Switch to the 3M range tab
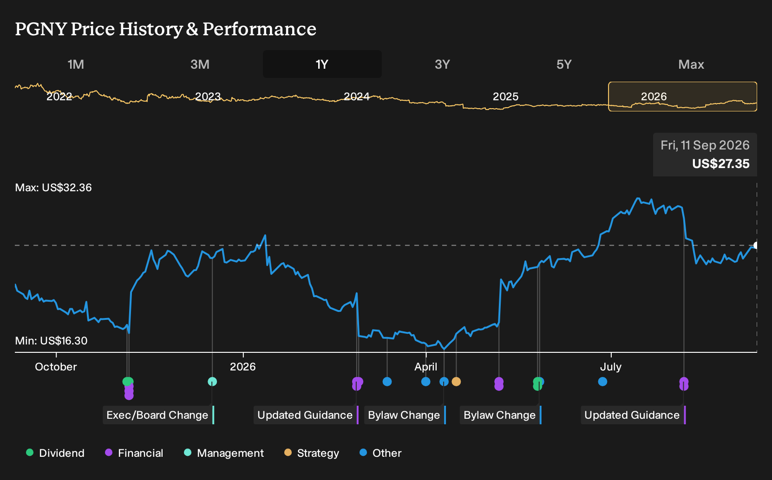 [200, 64]
